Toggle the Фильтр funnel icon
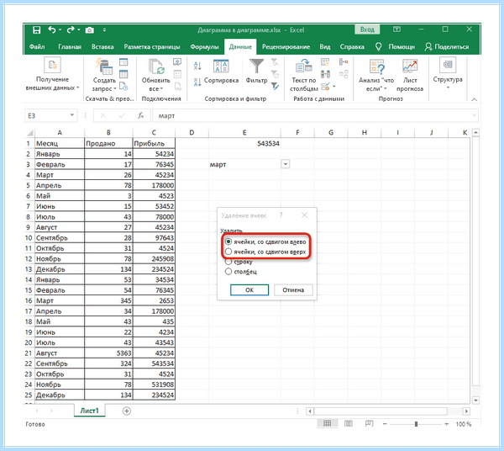 (x=256, y=66)
